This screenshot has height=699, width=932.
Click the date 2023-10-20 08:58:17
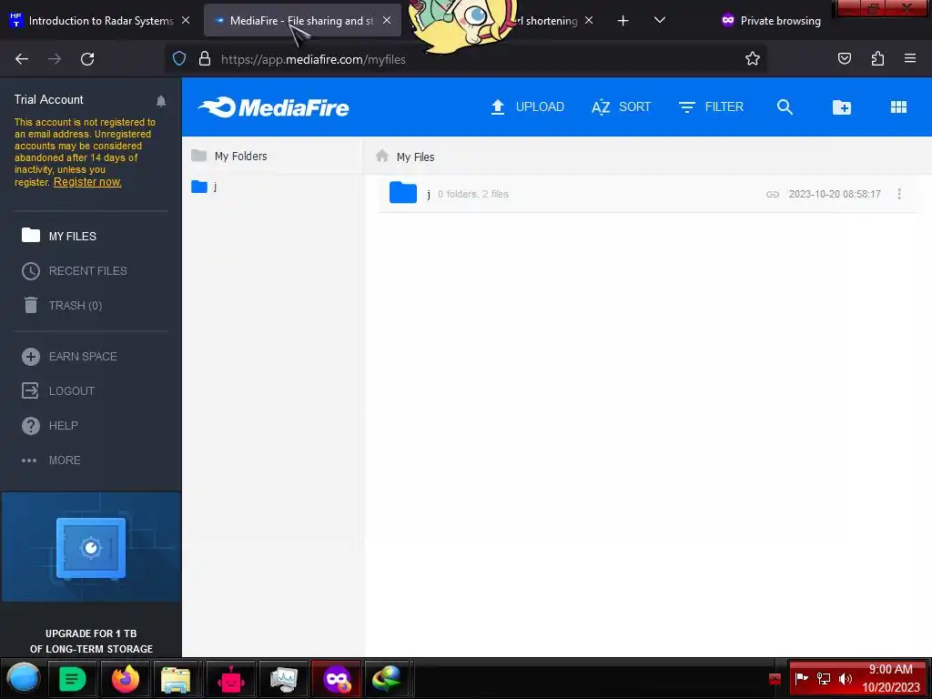835,195
